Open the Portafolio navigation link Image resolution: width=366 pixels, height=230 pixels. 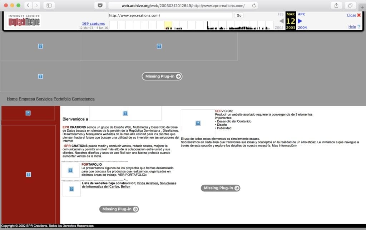[x=62, y=99]
